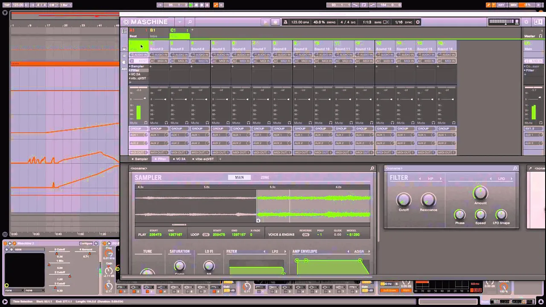Select the VC 2A plug-in tab
This screenshot has width=546, height=307.
click(x=180, y=159)
